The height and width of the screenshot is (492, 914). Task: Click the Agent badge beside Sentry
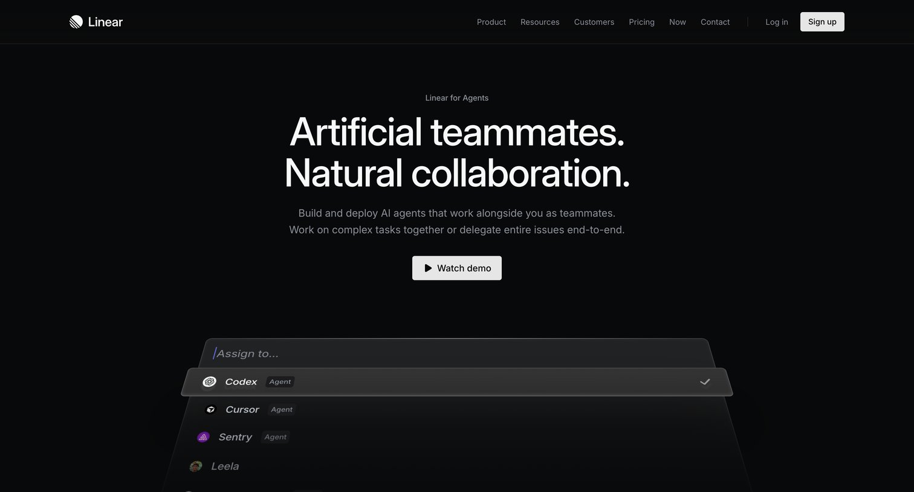coord(276,437)
